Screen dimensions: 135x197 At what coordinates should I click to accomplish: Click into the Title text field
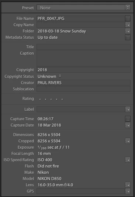point(83,47)
